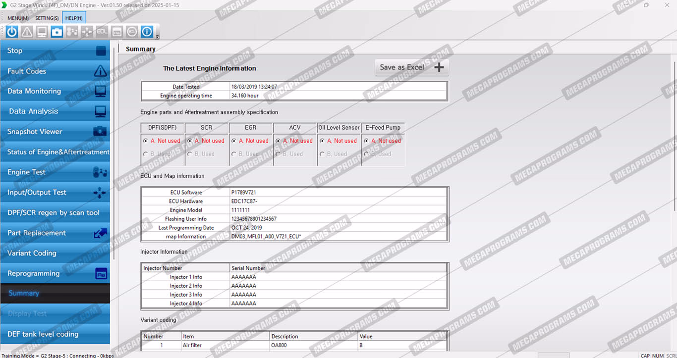Click the monitor toolbar icon
The image size is (677, 358).
click(x=42, y=32)
